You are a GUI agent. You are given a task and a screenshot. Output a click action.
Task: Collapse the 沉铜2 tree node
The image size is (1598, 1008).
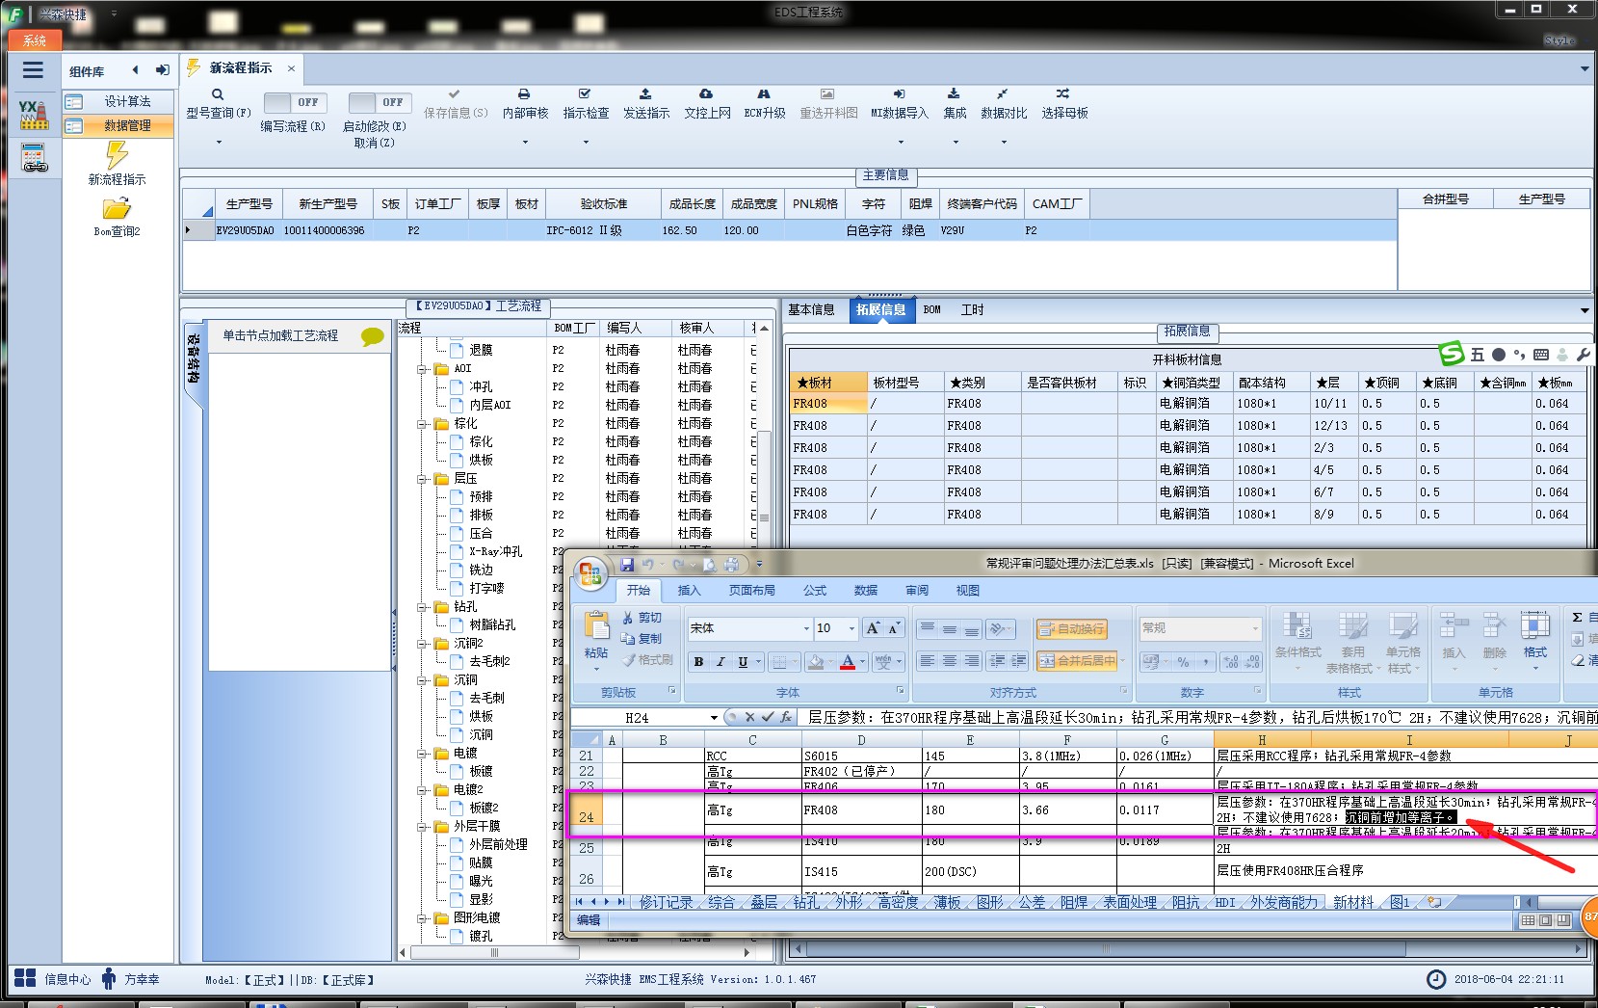422,644
